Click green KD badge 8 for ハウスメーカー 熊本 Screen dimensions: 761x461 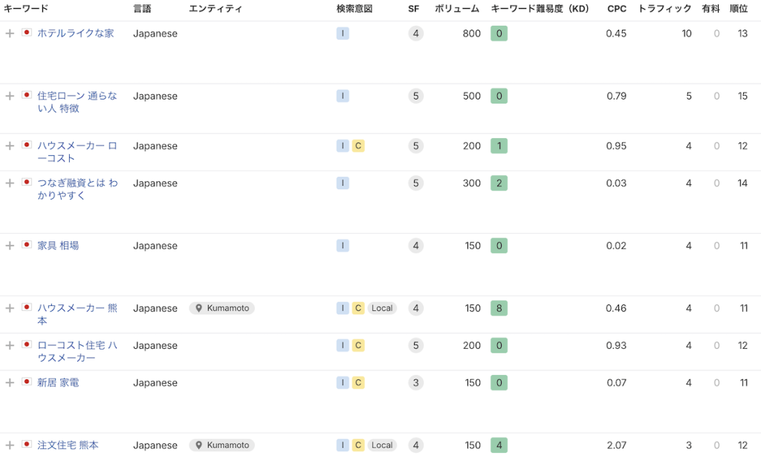point(499,308)
